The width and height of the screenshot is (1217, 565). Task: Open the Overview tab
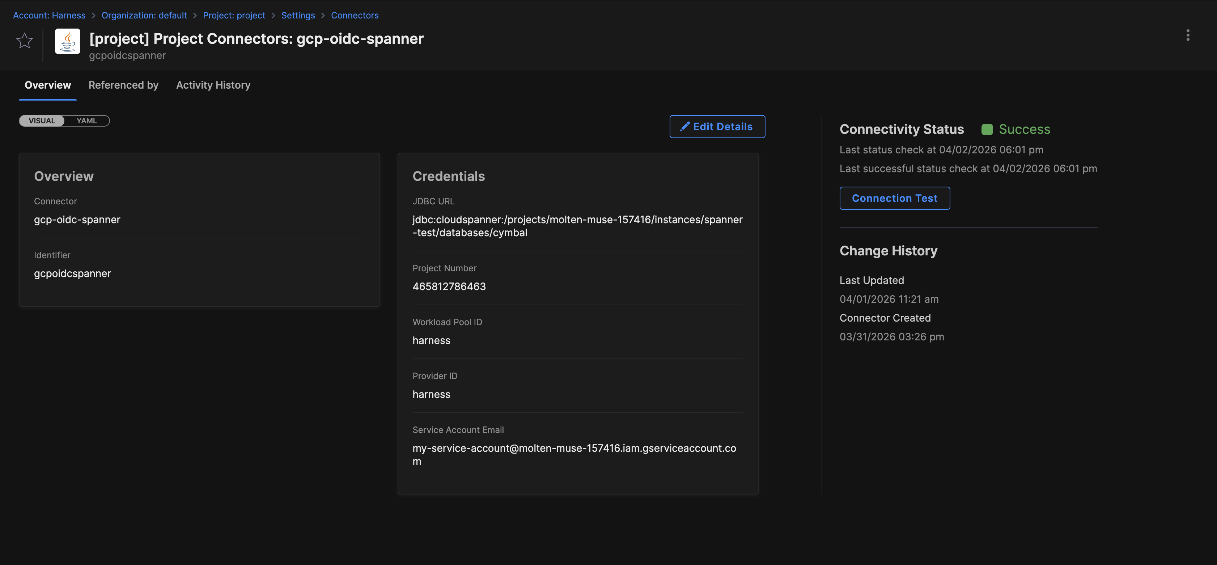pos(48,85)
